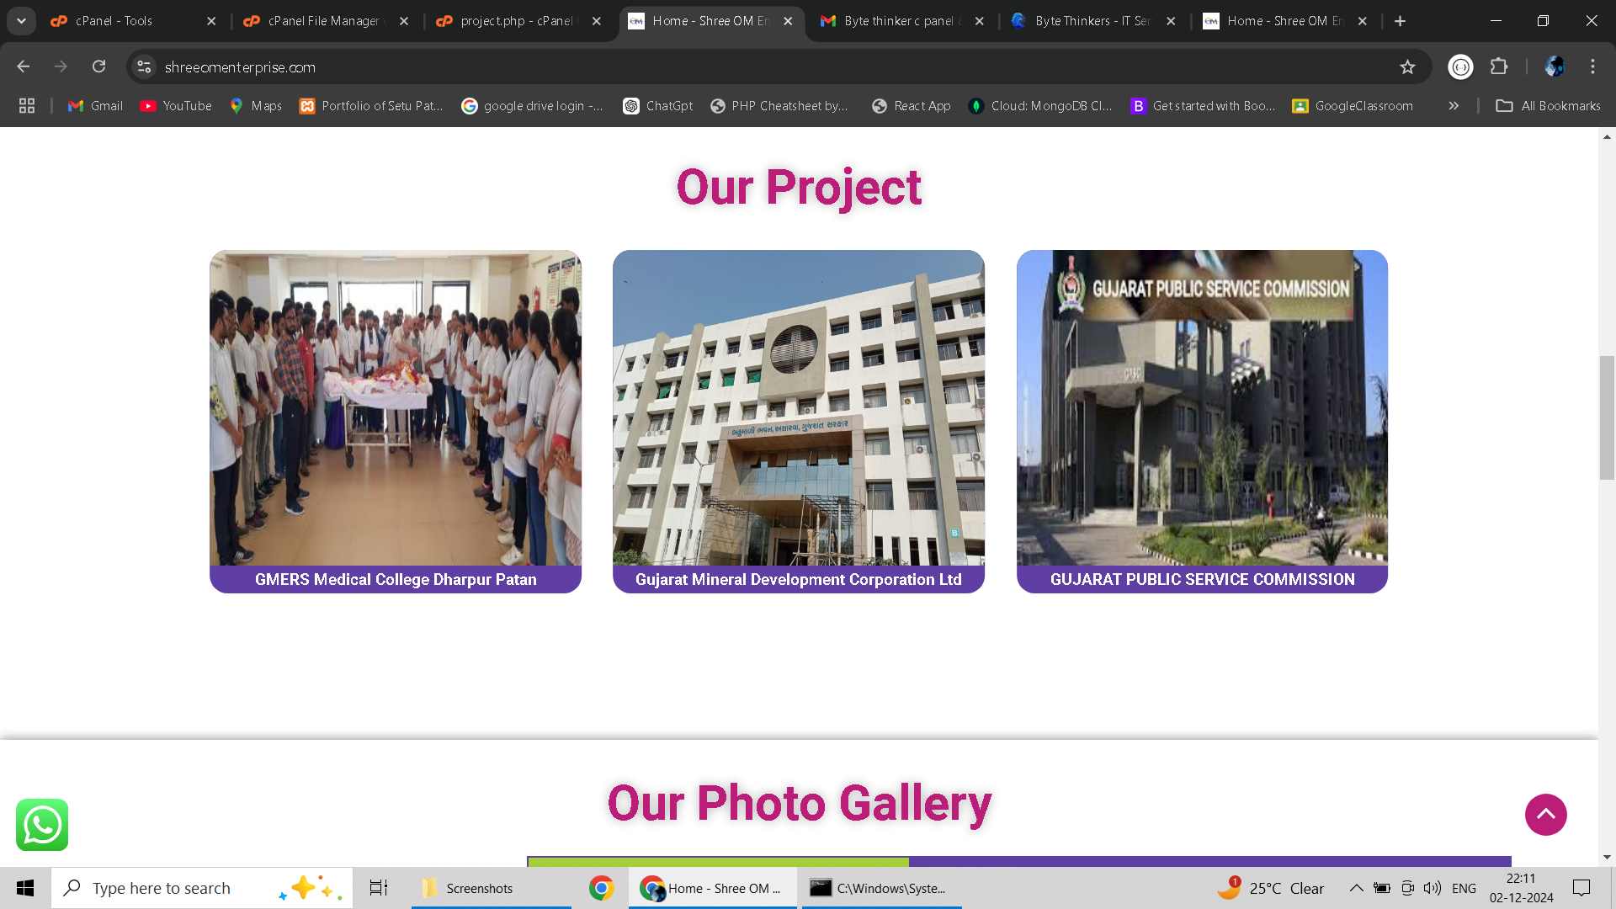Open the YouTube bookmark
The image size is (1616, 909).
pyautogui.click(x=176, y=106)
